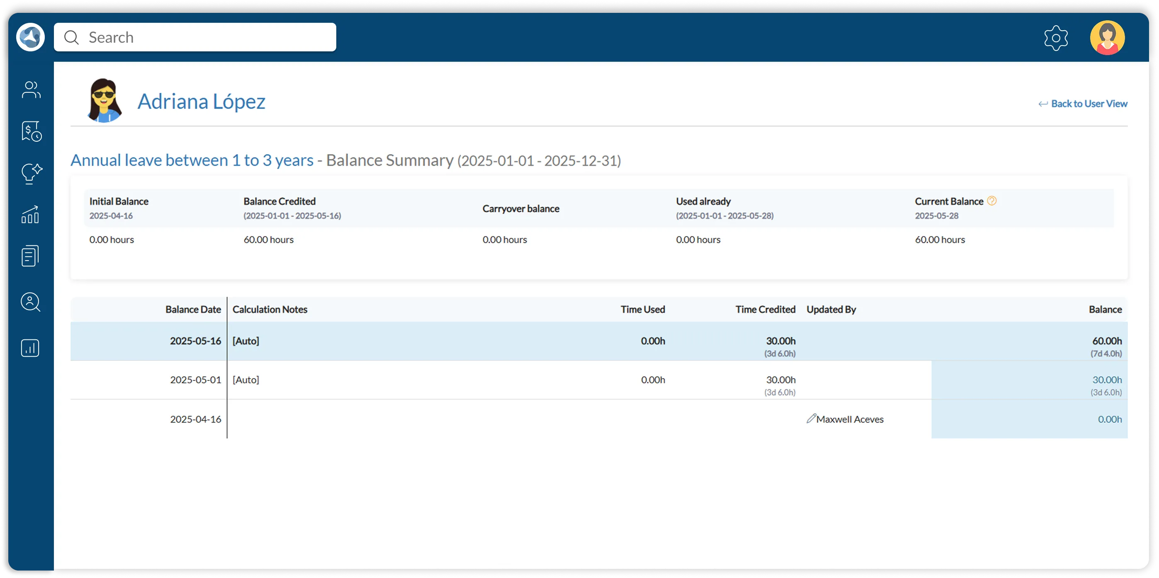Open the analytics bar chart sidebar icon
1159x578 pixels.
point(30,347)
